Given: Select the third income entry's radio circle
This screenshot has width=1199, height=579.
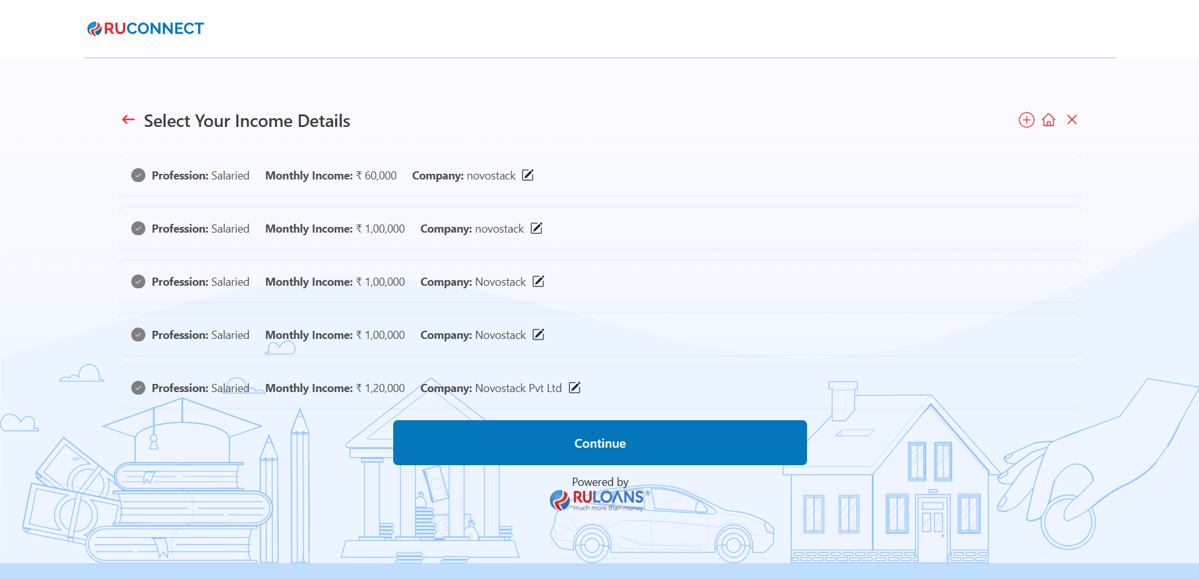Looking at the screenshot, I should pyautogui.click(x=138, y=282).
